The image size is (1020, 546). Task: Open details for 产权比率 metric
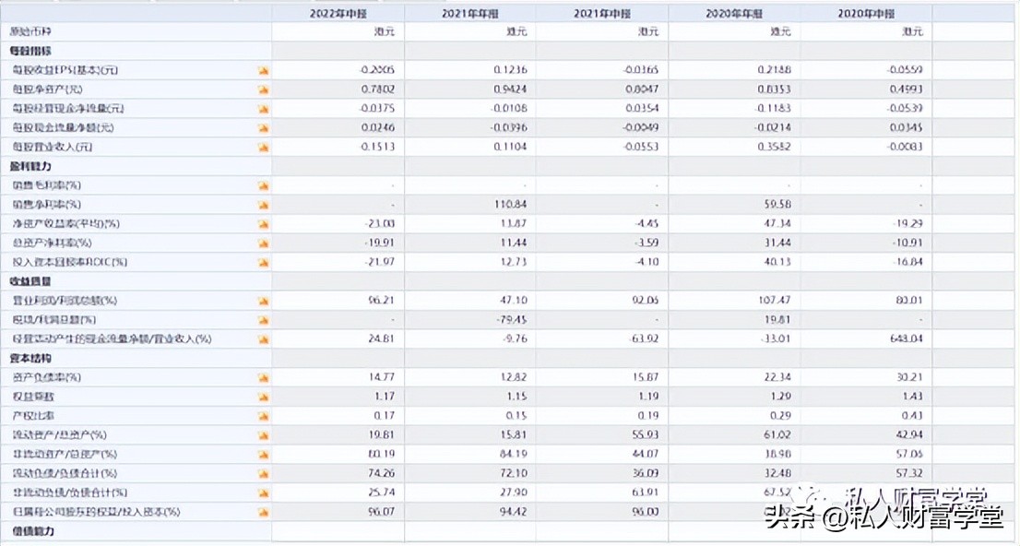click(42, 415)
